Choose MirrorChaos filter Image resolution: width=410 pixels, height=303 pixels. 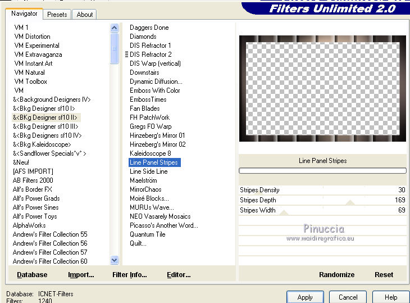(x=145, y=189)
